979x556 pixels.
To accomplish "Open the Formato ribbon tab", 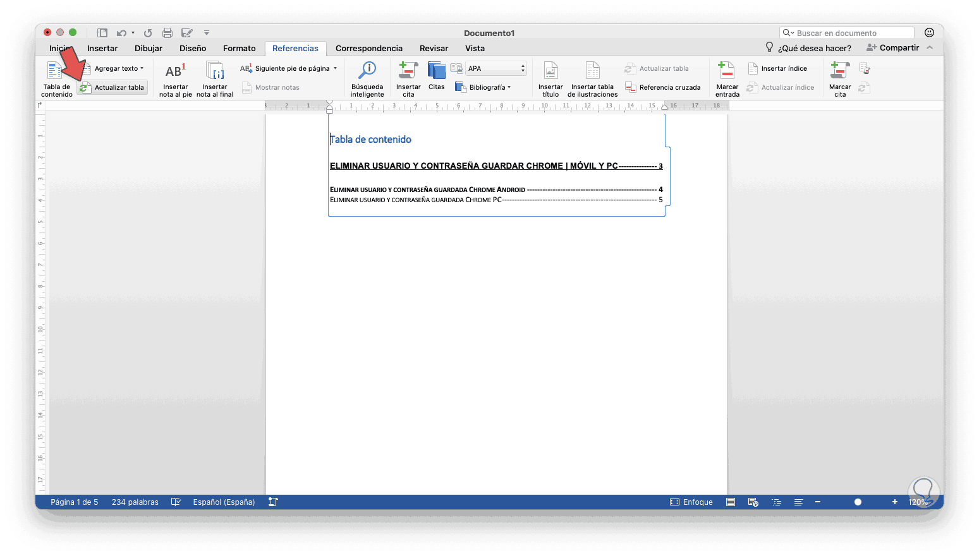I will [x=240, y=48].
